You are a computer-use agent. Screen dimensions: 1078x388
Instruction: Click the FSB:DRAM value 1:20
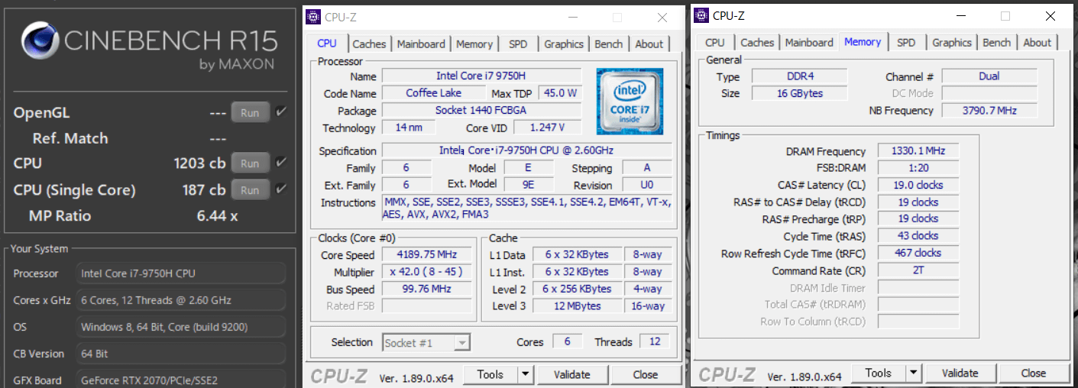(x=918, y=168)
